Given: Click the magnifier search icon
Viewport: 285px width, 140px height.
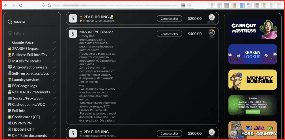Looking at the screenshot, I should (x=10, y=22).
